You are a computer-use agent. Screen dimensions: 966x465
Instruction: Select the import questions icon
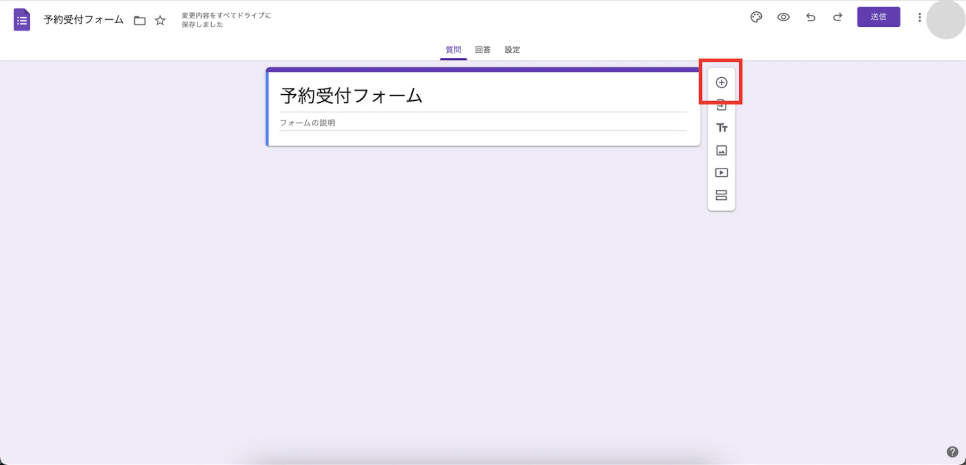[x=722, y=105]
